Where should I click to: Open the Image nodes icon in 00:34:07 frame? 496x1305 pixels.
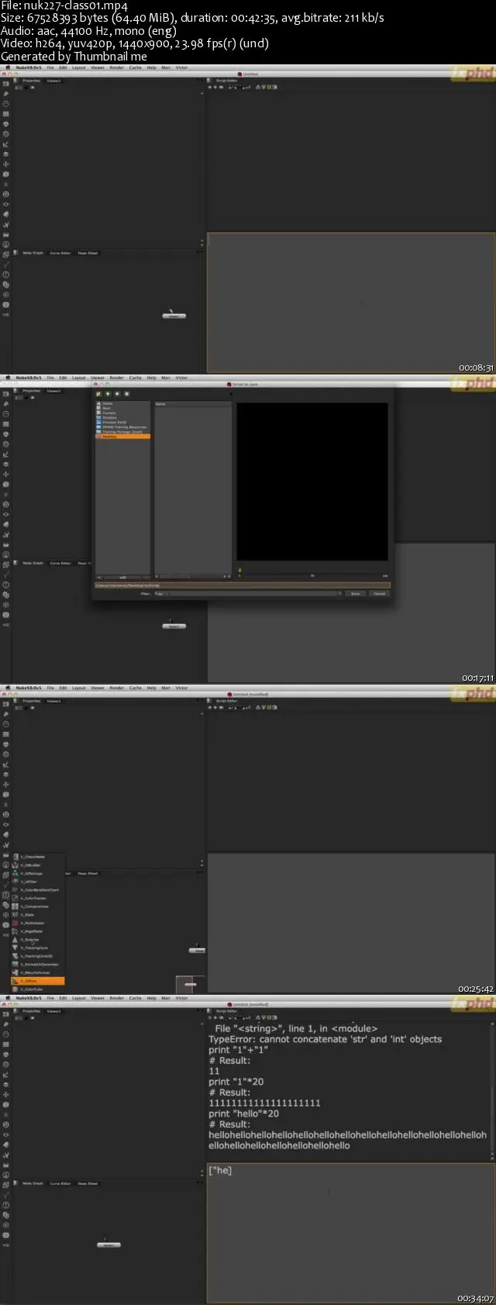coord(5,1014)
